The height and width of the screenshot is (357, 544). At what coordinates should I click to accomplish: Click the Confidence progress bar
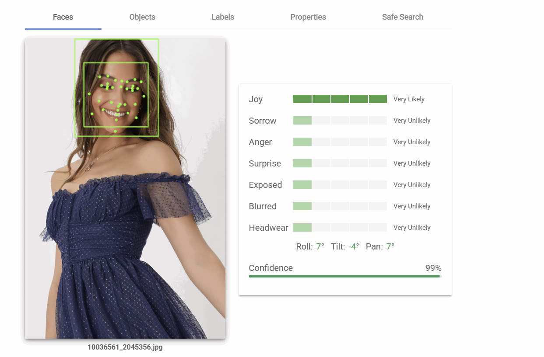pyautogui.click(x=345, y=277)
